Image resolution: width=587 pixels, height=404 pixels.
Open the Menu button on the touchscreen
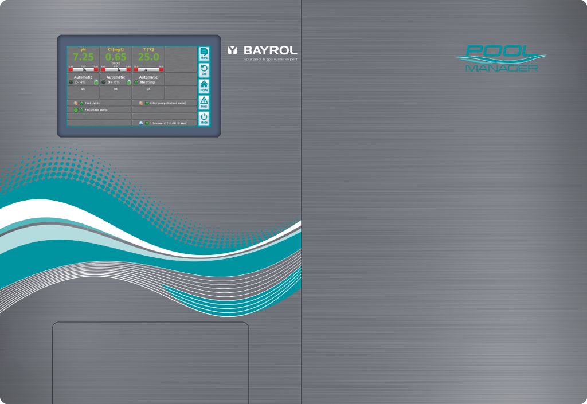[204, 54]
